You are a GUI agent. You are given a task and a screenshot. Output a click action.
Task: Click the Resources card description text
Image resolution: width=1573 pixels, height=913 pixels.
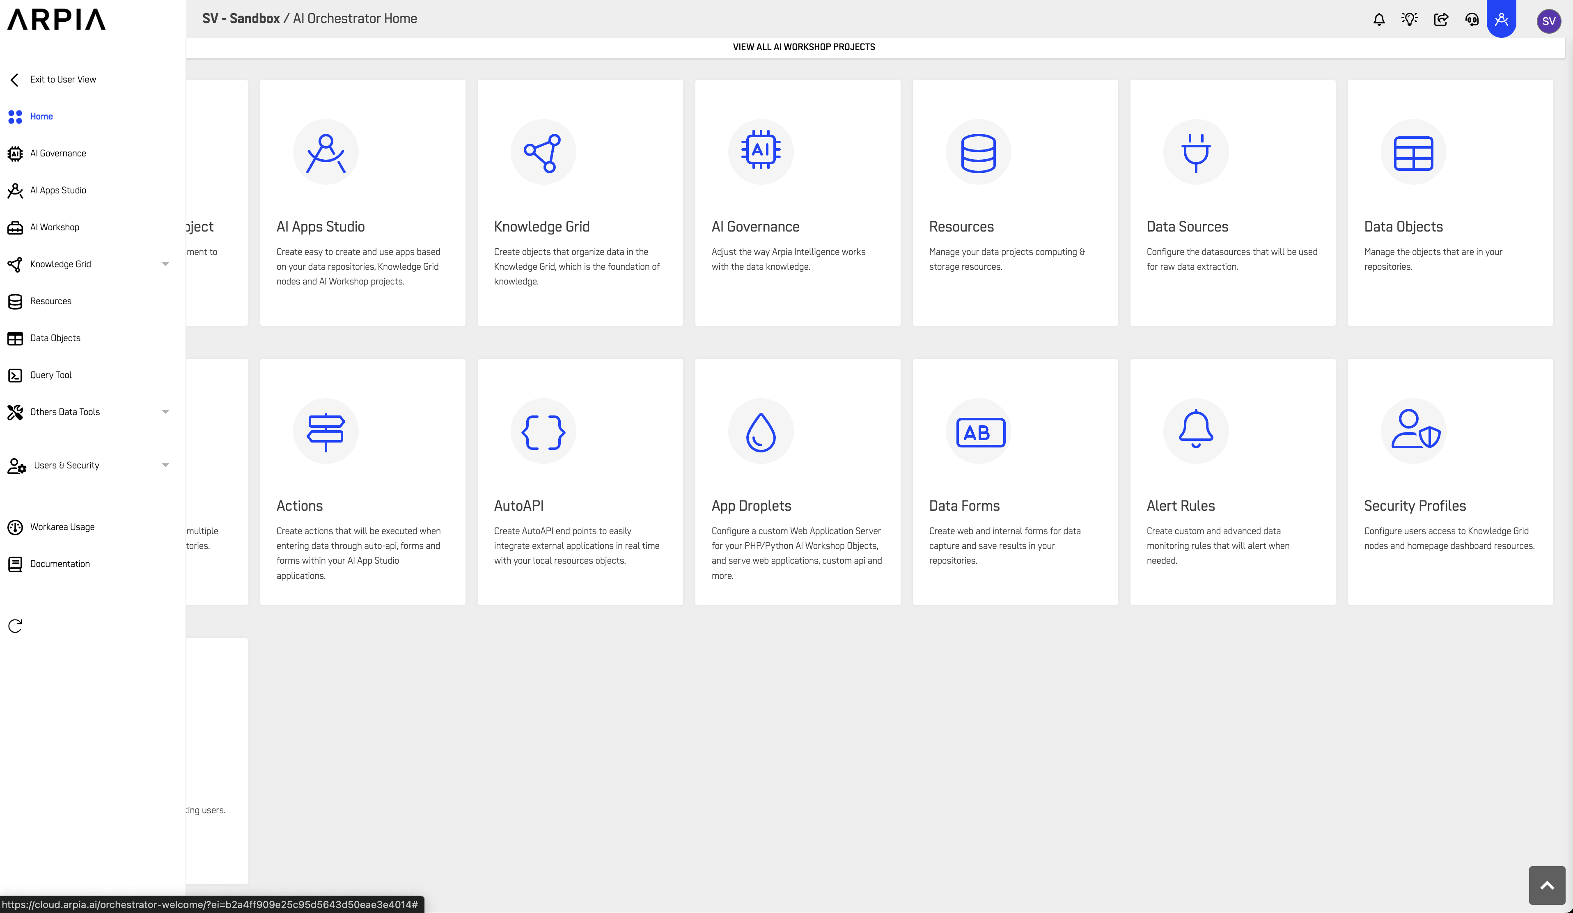point(1007,259)
